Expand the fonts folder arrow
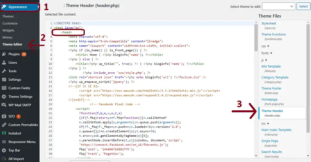The image size is (311, 162). (271, 53)
